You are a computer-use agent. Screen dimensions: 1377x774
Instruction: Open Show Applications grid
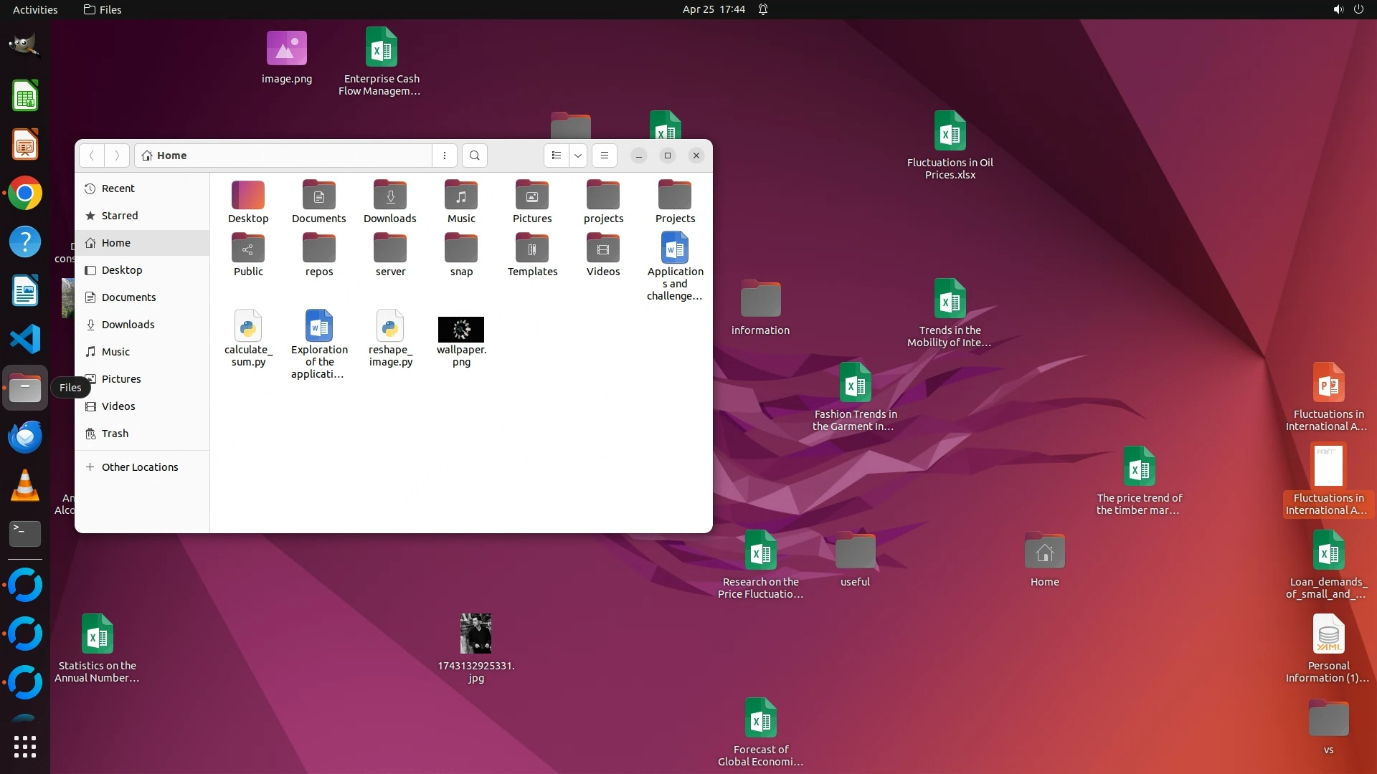[x=25, y=747]
